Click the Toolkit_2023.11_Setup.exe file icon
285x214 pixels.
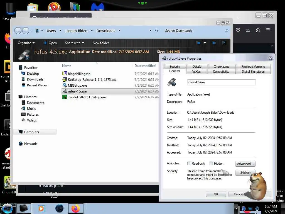pyautogui.click(x=65, y=97)
